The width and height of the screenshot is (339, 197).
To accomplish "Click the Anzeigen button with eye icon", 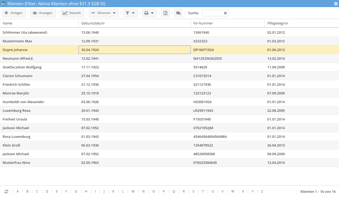I will (43, 13).
